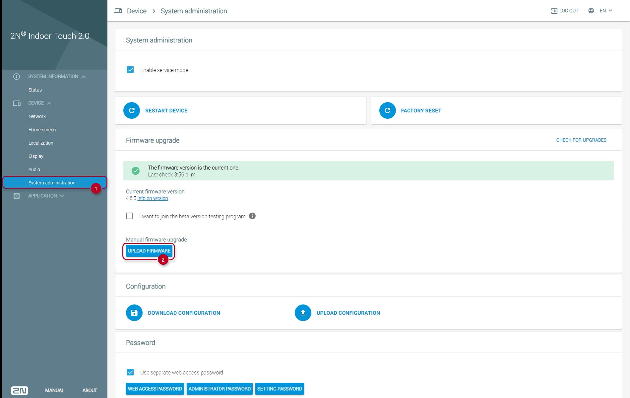This screenshot has width=630, height=398.
Task: Click the Restart Device label
Action: [x=166, y=110]
